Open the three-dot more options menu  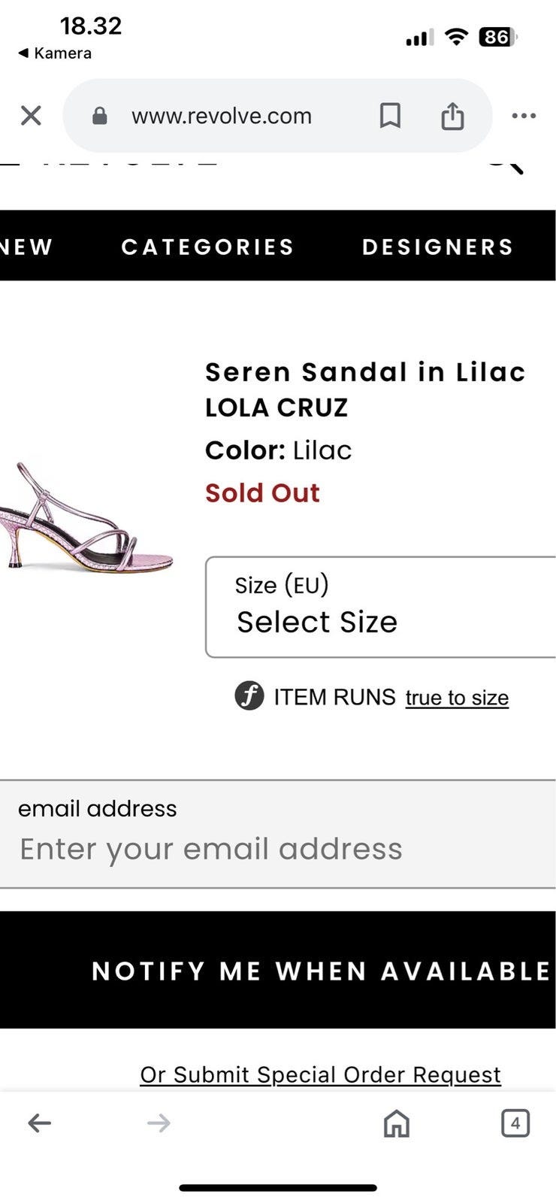click(524, 116)
